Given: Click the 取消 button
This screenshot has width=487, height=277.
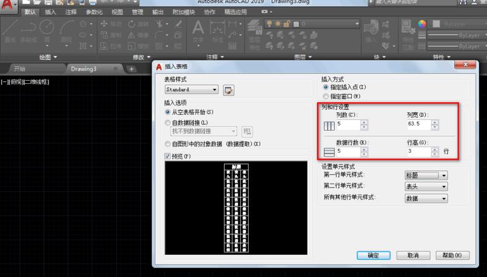Looking at the screenshot, I should tap(413, 256).
